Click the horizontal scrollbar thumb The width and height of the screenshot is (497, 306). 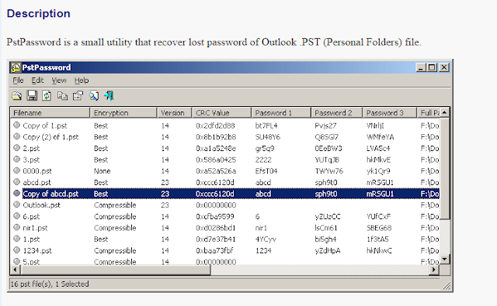(x=116, y=270)
